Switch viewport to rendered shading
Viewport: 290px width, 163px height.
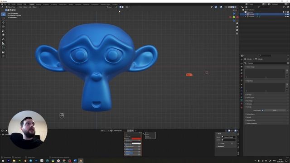[x=236, y=7]
